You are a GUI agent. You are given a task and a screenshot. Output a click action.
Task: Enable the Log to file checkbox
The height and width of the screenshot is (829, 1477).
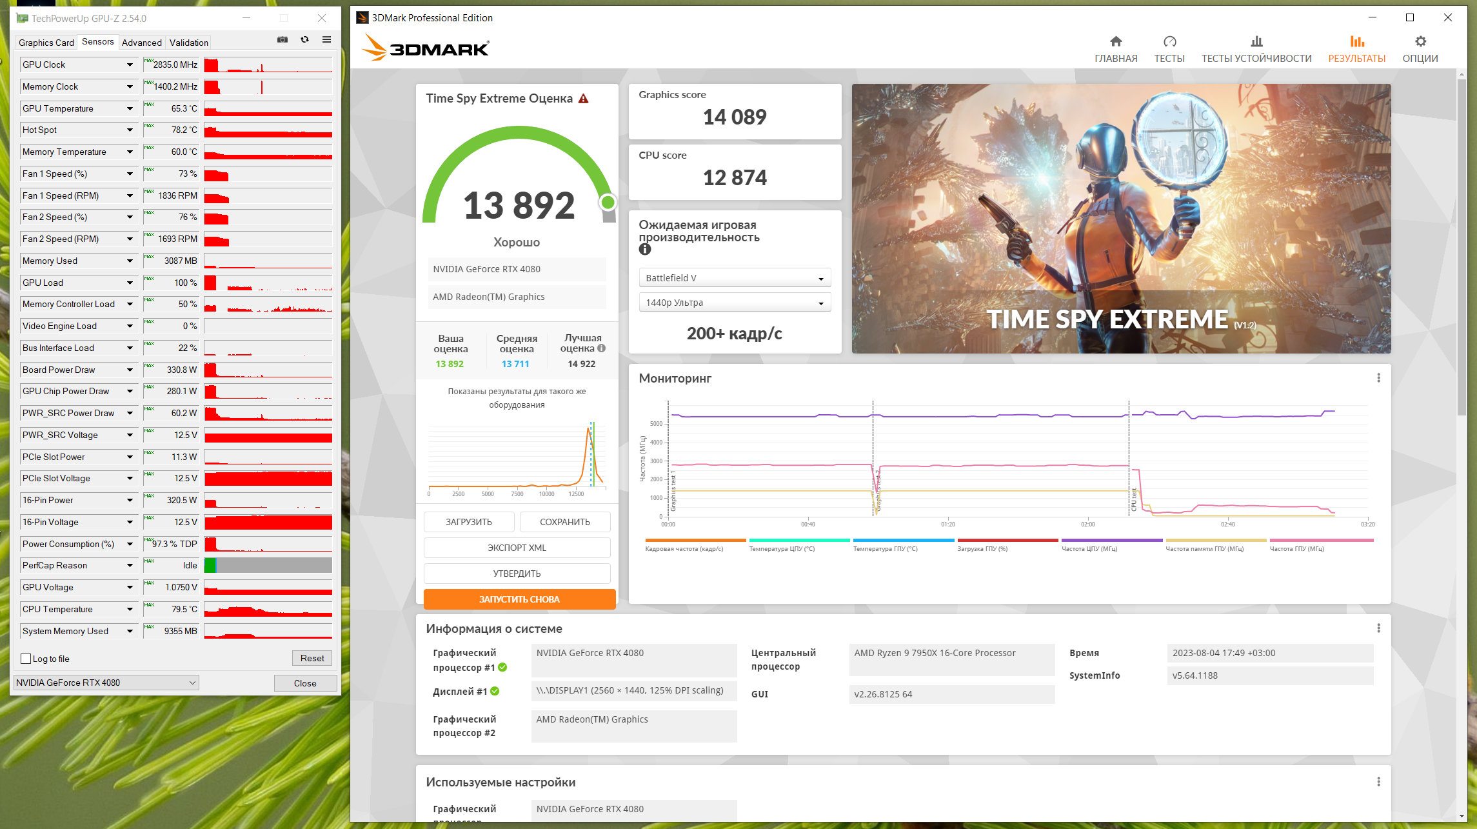[x=26, y=659]
